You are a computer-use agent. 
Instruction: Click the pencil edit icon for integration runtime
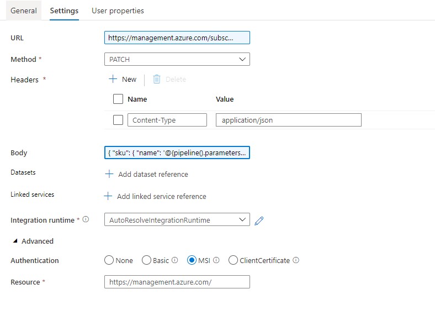click(x=259, y=220)
